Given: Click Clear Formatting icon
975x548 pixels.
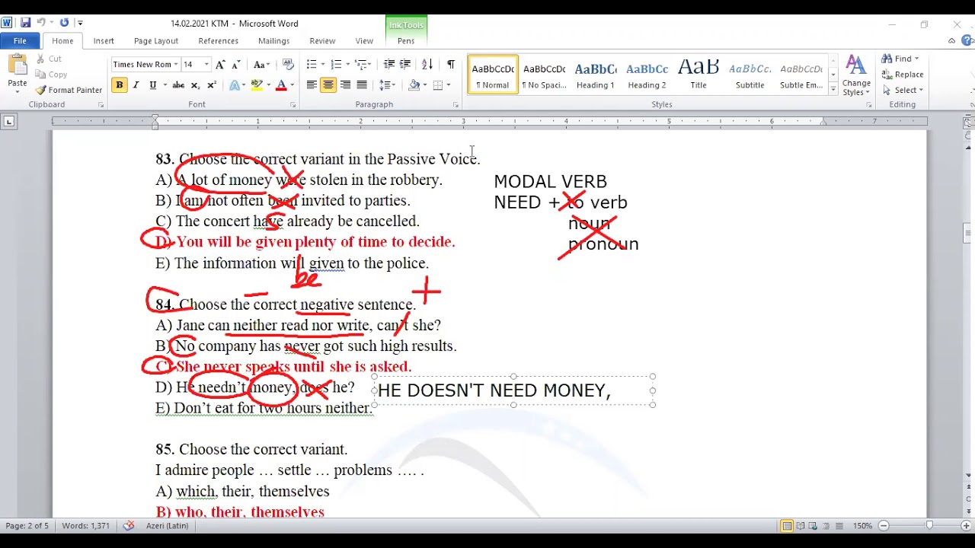Looking at the screenshot, I should coord(288,65).
